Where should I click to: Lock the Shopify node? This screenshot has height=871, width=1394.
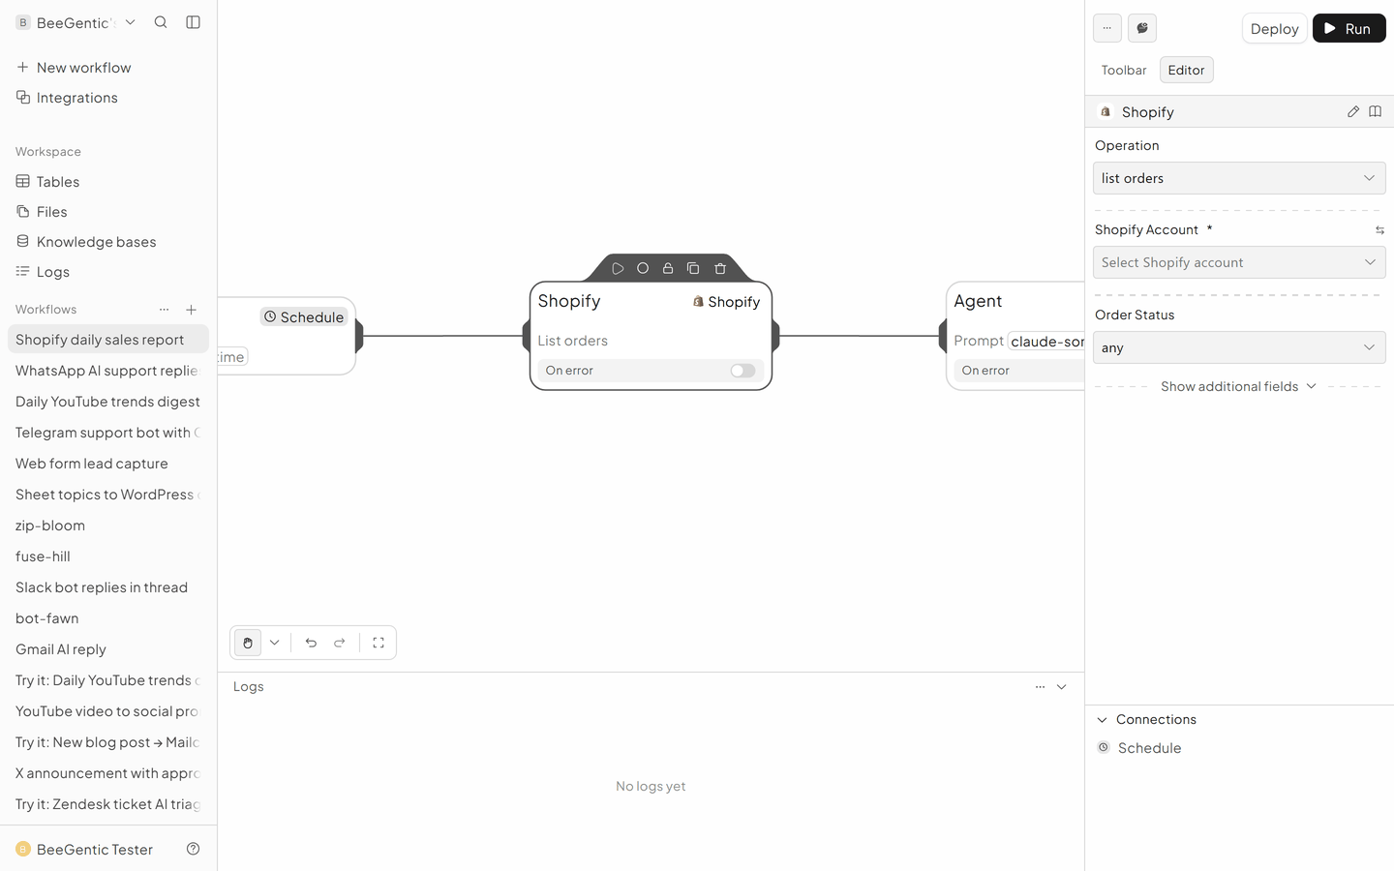click(668, 268)
